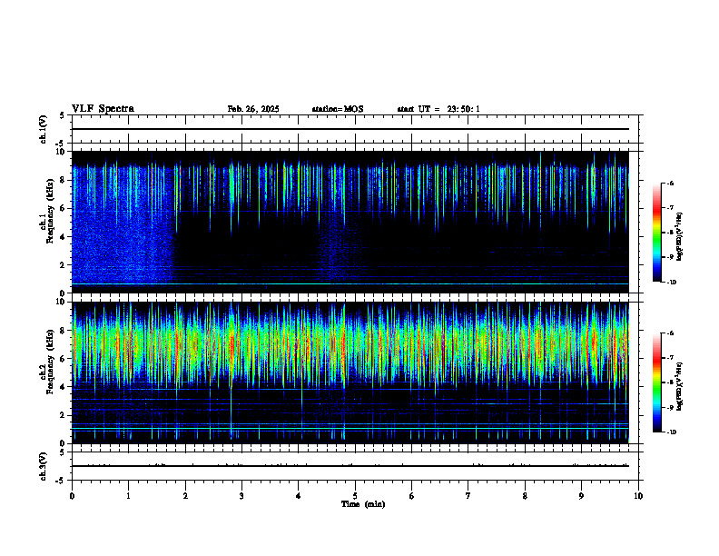Click time axis tick label "8"
Screen dimensions: 719x556
click(525, 496)
